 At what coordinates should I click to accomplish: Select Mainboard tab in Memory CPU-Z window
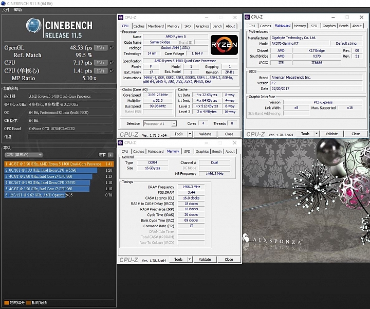(156, 152)
